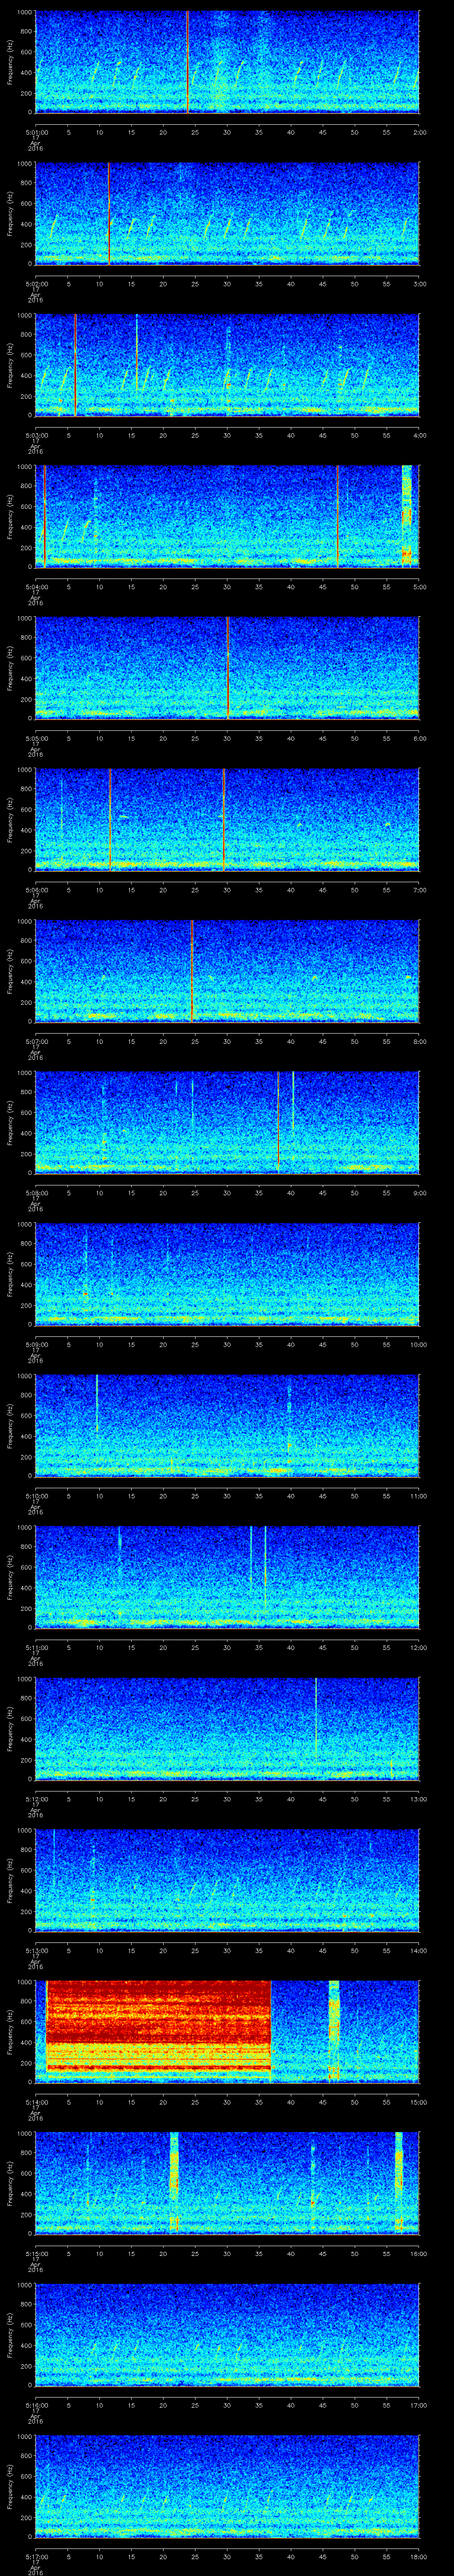Click the "2:00" end time label
Screen dimensions: 454x2576
[x=419, y=132]
